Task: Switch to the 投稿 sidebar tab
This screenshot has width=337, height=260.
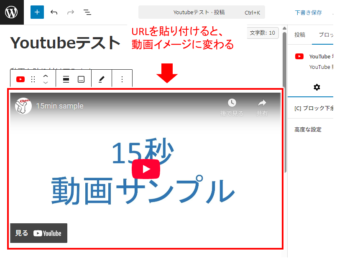Action: pos(300,35)
